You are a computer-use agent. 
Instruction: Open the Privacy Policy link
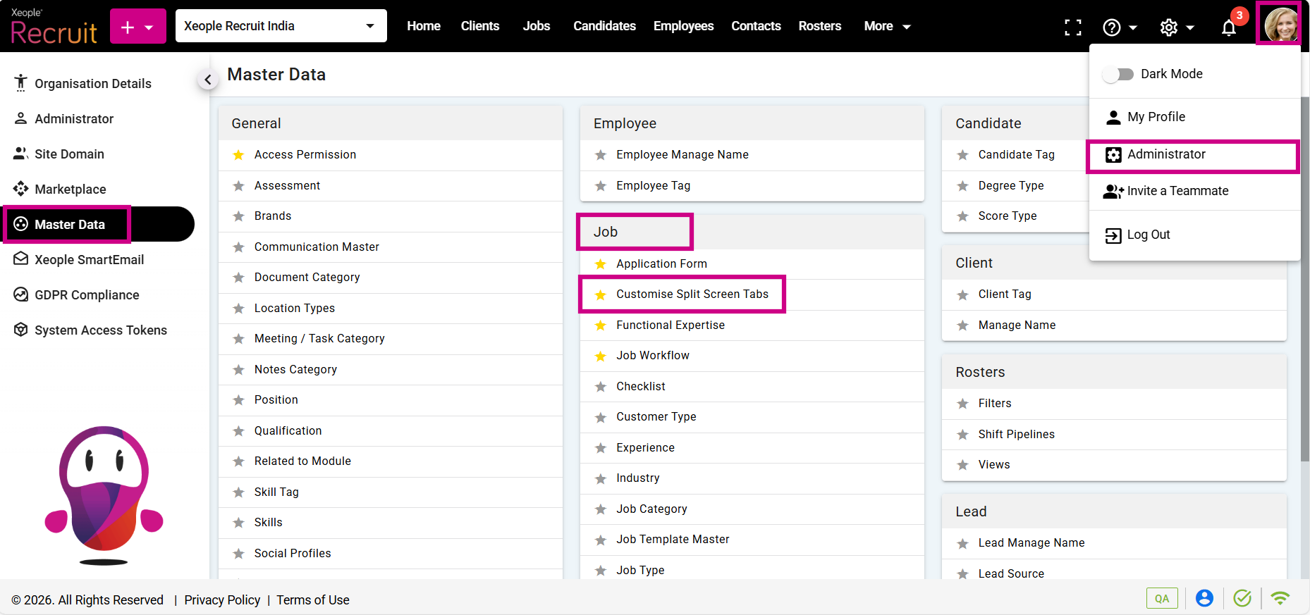point(222,600)
